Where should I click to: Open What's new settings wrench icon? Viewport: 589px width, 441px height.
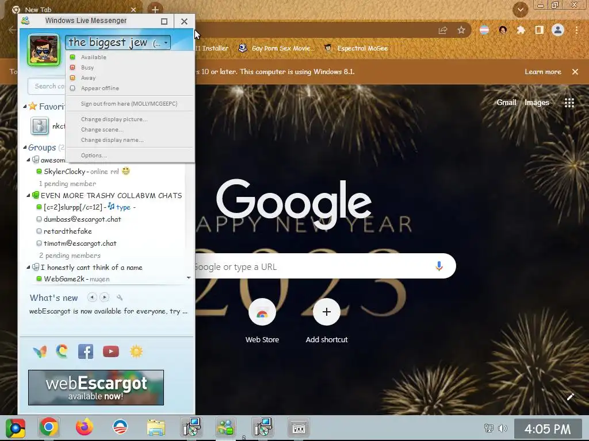[120, 297]
